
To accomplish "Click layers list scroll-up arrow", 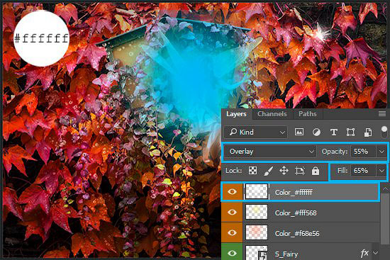I will pyautogui.click(x=385, y=189).
